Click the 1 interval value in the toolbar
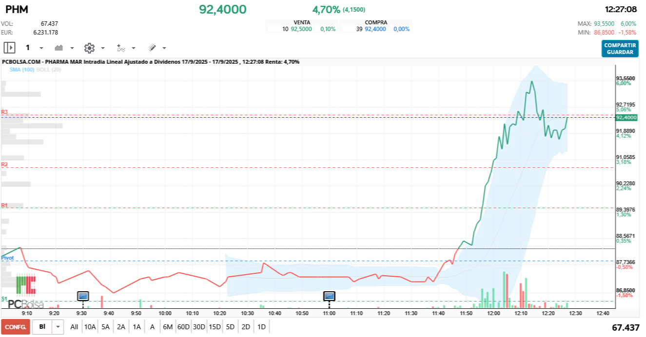 point(28,48)
